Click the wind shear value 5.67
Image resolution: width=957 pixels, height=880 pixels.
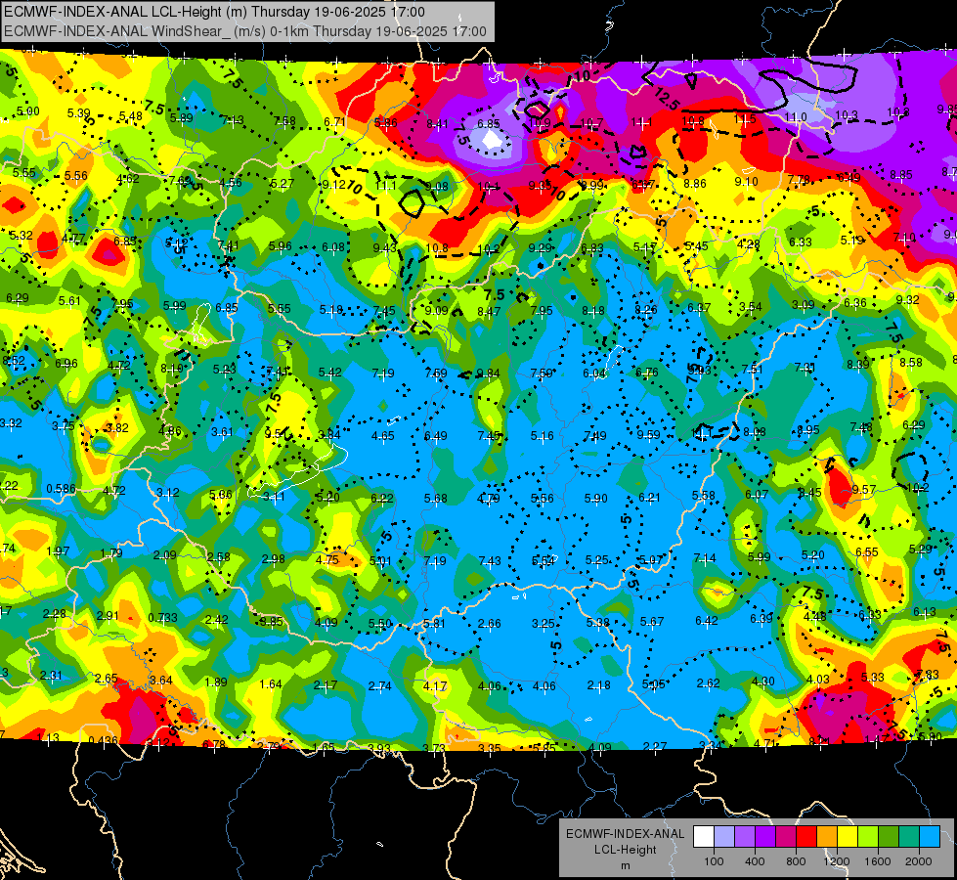(x=652, y=621)
